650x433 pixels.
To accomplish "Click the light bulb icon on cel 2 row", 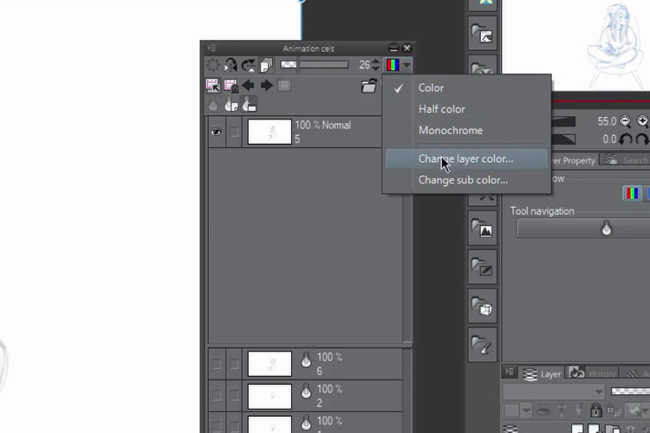I will (x=306, y=391).
